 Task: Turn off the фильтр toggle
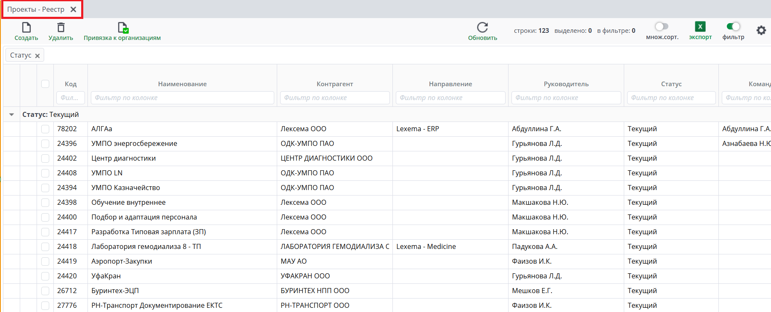coord(733,26)
